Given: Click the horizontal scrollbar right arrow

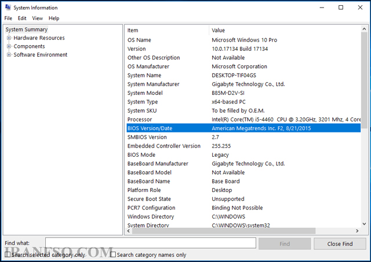Looking at the screenshot, I should 357,231.
